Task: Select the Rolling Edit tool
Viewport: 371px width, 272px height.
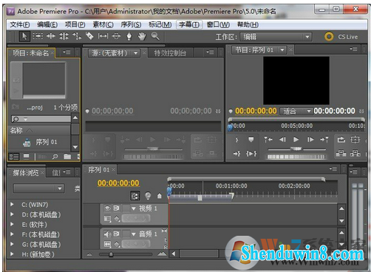Action: coord(64,36)
